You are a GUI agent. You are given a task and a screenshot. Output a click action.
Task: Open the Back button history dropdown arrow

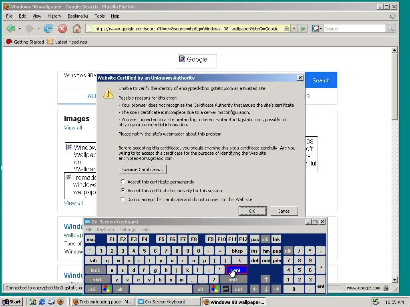20,28
